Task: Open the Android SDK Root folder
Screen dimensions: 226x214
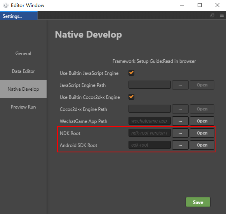Action: 202,145
